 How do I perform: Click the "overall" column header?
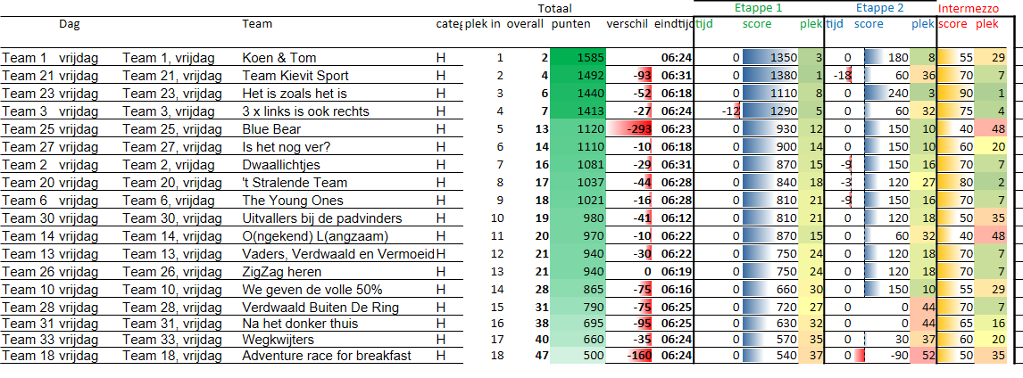[525, 24]
